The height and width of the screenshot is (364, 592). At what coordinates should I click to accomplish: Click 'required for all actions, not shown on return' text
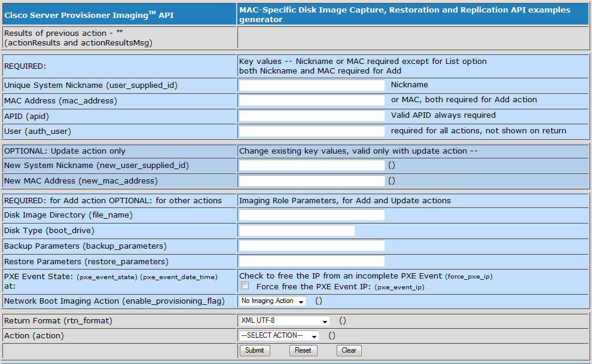(x=478, y=130)
